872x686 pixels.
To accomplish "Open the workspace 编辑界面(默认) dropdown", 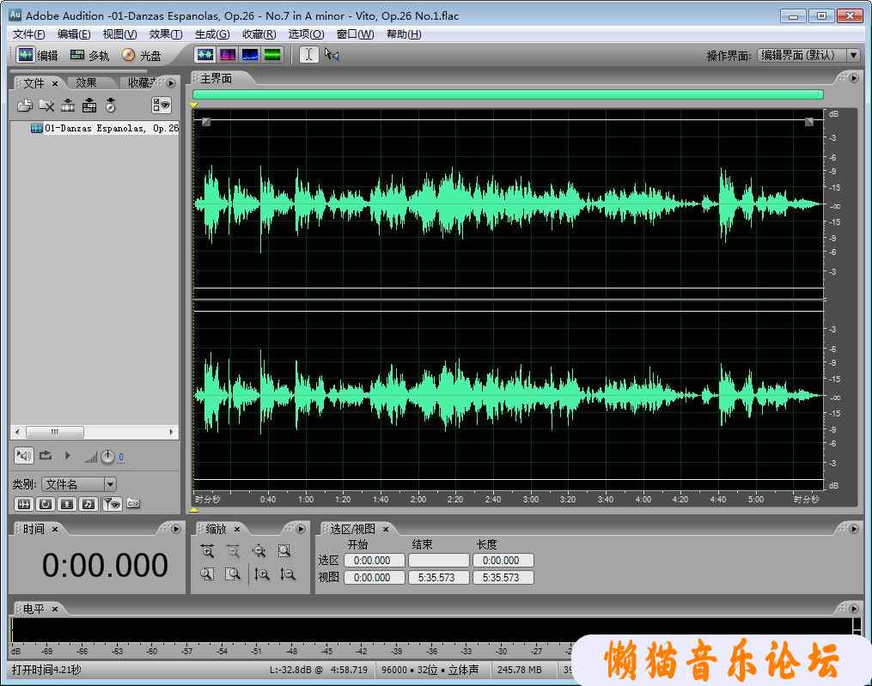I will [853, 55].
